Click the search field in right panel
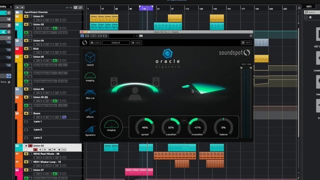 312,12
